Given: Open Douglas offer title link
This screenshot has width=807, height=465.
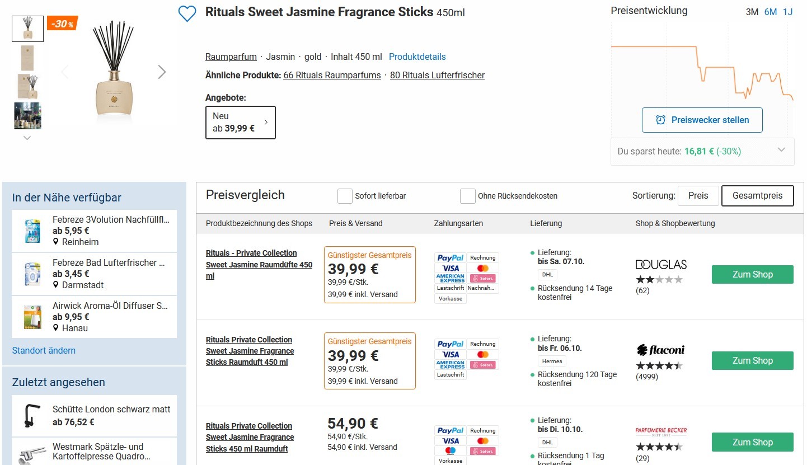Looking at the screenshot, I should click(x=259, y=264).
